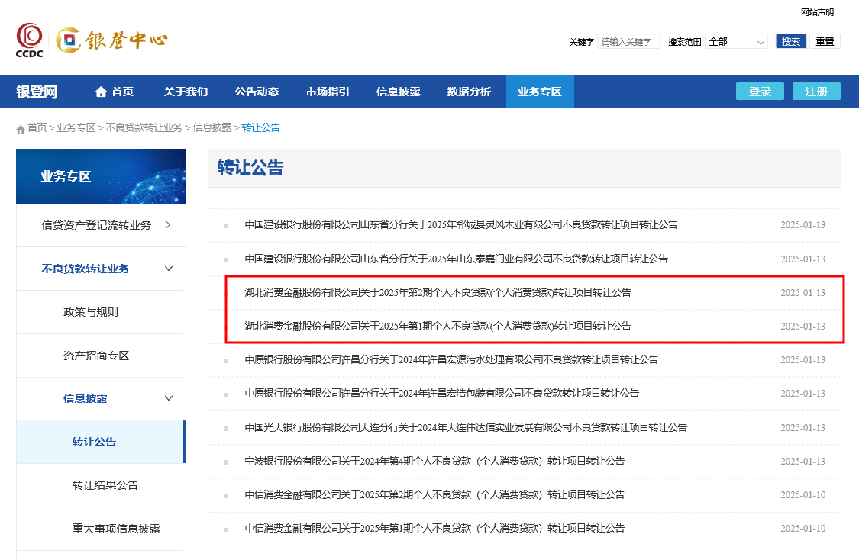This screenshot has height=560, width=859.
Task: Go to 市场指引 in navigation
Action: click(328, 92)
